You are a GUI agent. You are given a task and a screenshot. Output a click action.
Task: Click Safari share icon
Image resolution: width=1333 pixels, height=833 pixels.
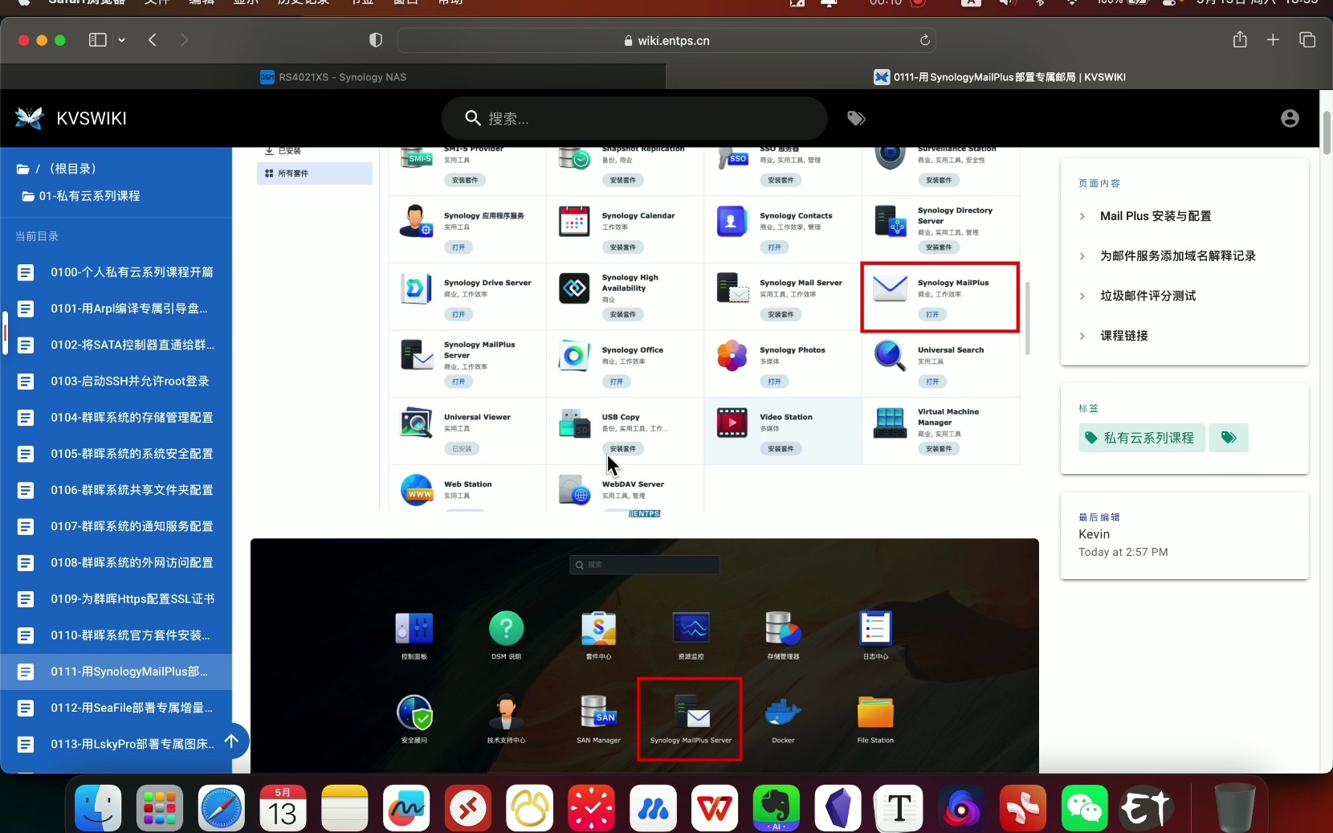(x=1240, y=39)
